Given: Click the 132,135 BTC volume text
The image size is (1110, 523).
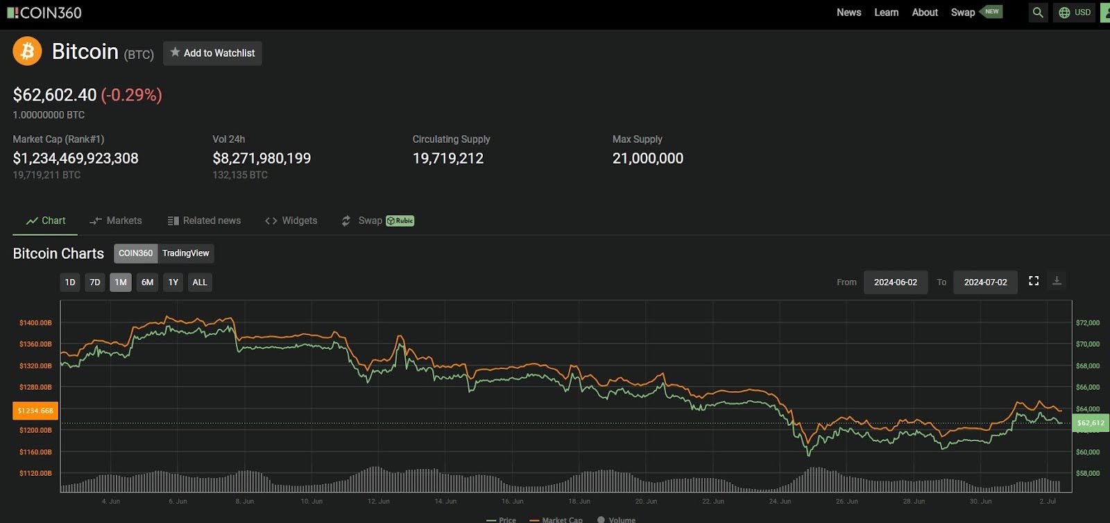Looking at the screenshot, I should click(x=240, y=175).
